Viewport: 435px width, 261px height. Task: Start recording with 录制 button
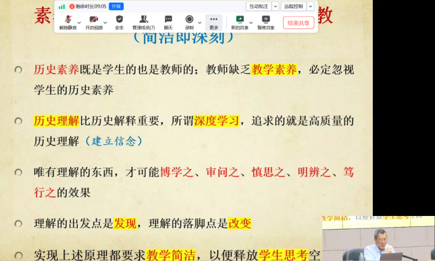click(x=189, y=22)
